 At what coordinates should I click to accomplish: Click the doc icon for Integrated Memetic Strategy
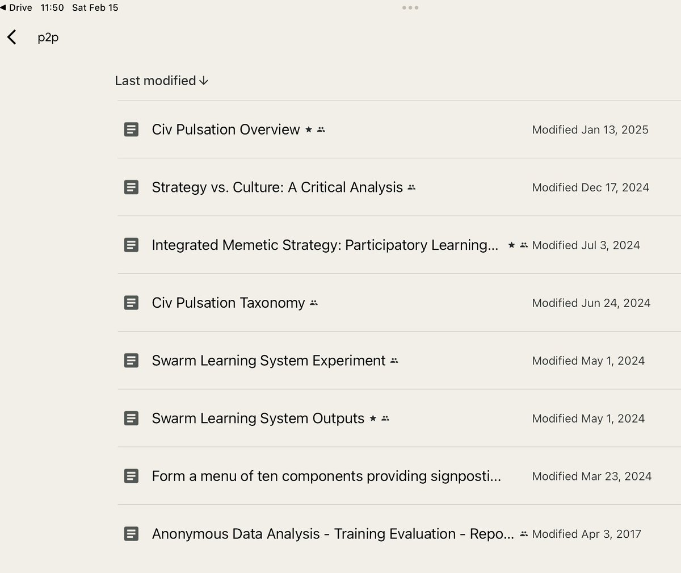coord(131,245)
